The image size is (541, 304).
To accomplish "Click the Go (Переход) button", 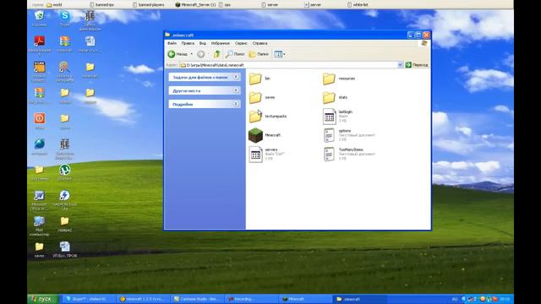I will pyautogui.click(x=417, y=65).
